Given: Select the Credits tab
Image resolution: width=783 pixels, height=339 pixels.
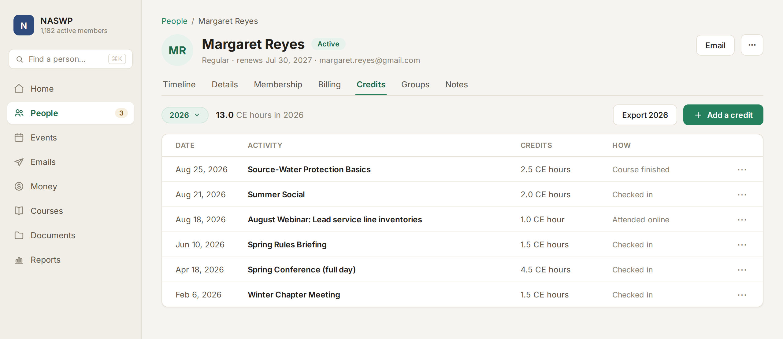Looking at the screenshot, I should [371, 85].
